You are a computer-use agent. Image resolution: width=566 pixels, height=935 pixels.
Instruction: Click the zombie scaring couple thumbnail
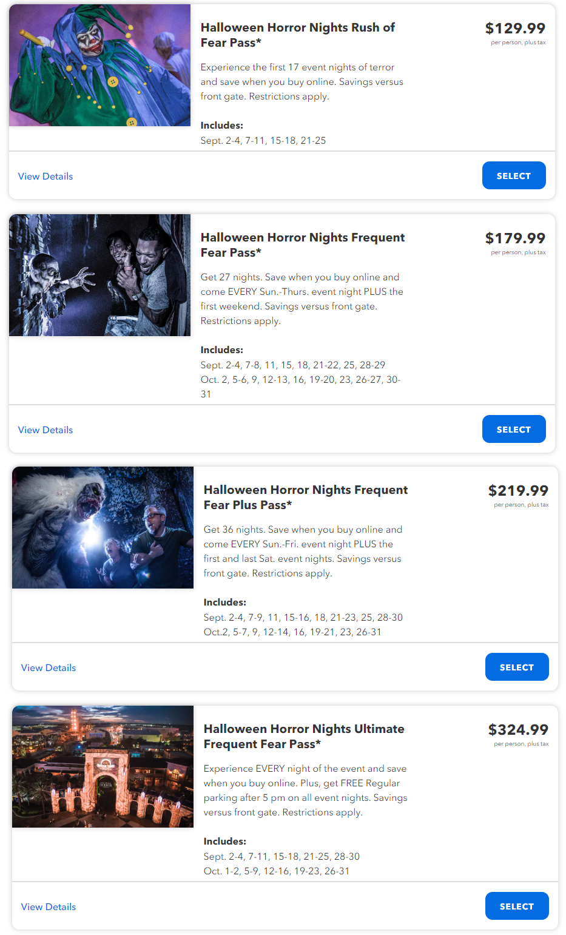coord(99,275)
